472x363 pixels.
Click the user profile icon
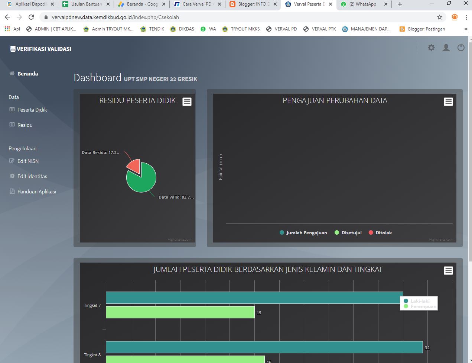pos(446,48)
